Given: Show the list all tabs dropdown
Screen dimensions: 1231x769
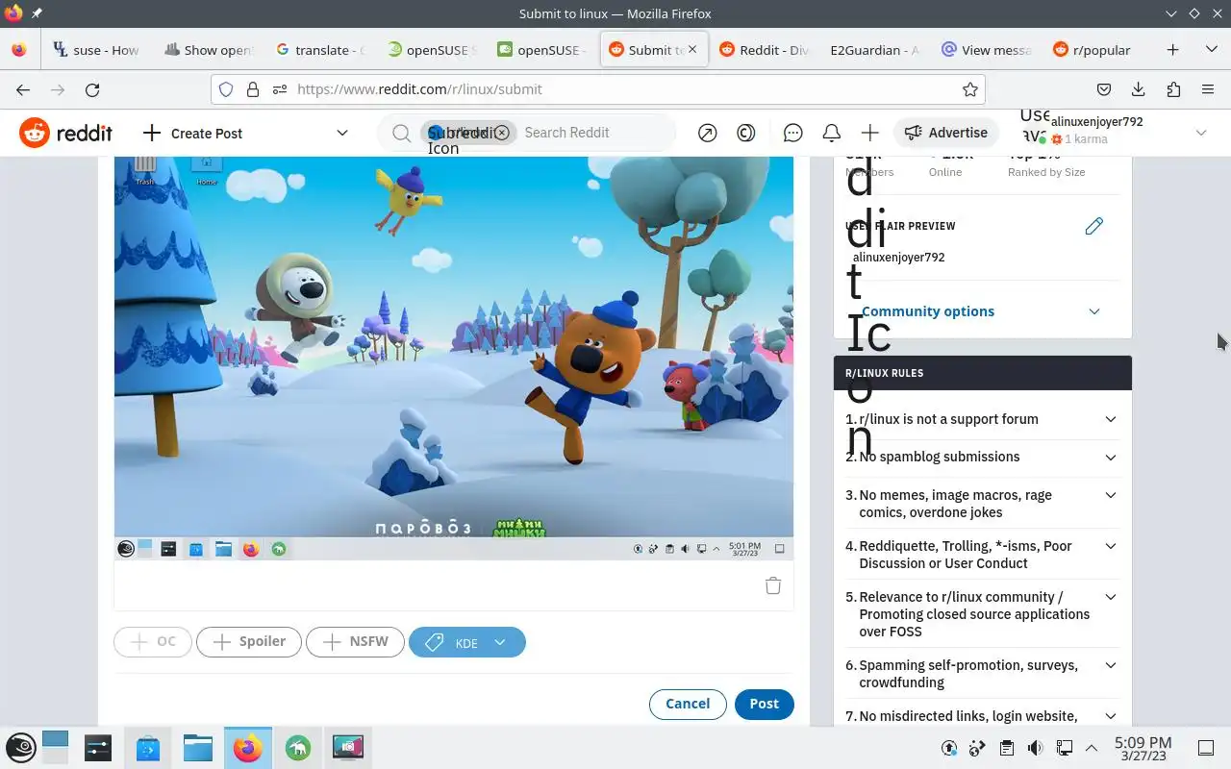Looking at the screenshot, I should [x=1211, y=50].
